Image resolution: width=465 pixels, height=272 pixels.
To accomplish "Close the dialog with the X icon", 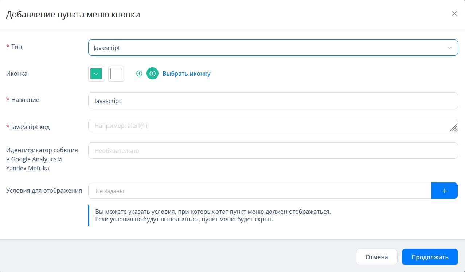I will (x=454, y=14).
